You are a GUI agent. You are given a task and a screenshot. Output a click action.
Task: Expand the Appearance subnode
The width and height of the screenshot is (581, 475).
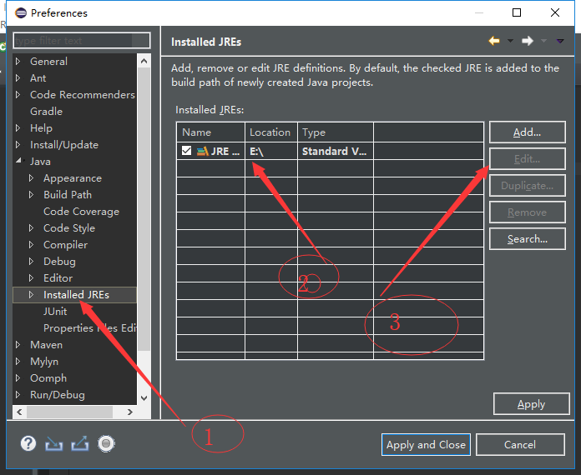(31, 178)
